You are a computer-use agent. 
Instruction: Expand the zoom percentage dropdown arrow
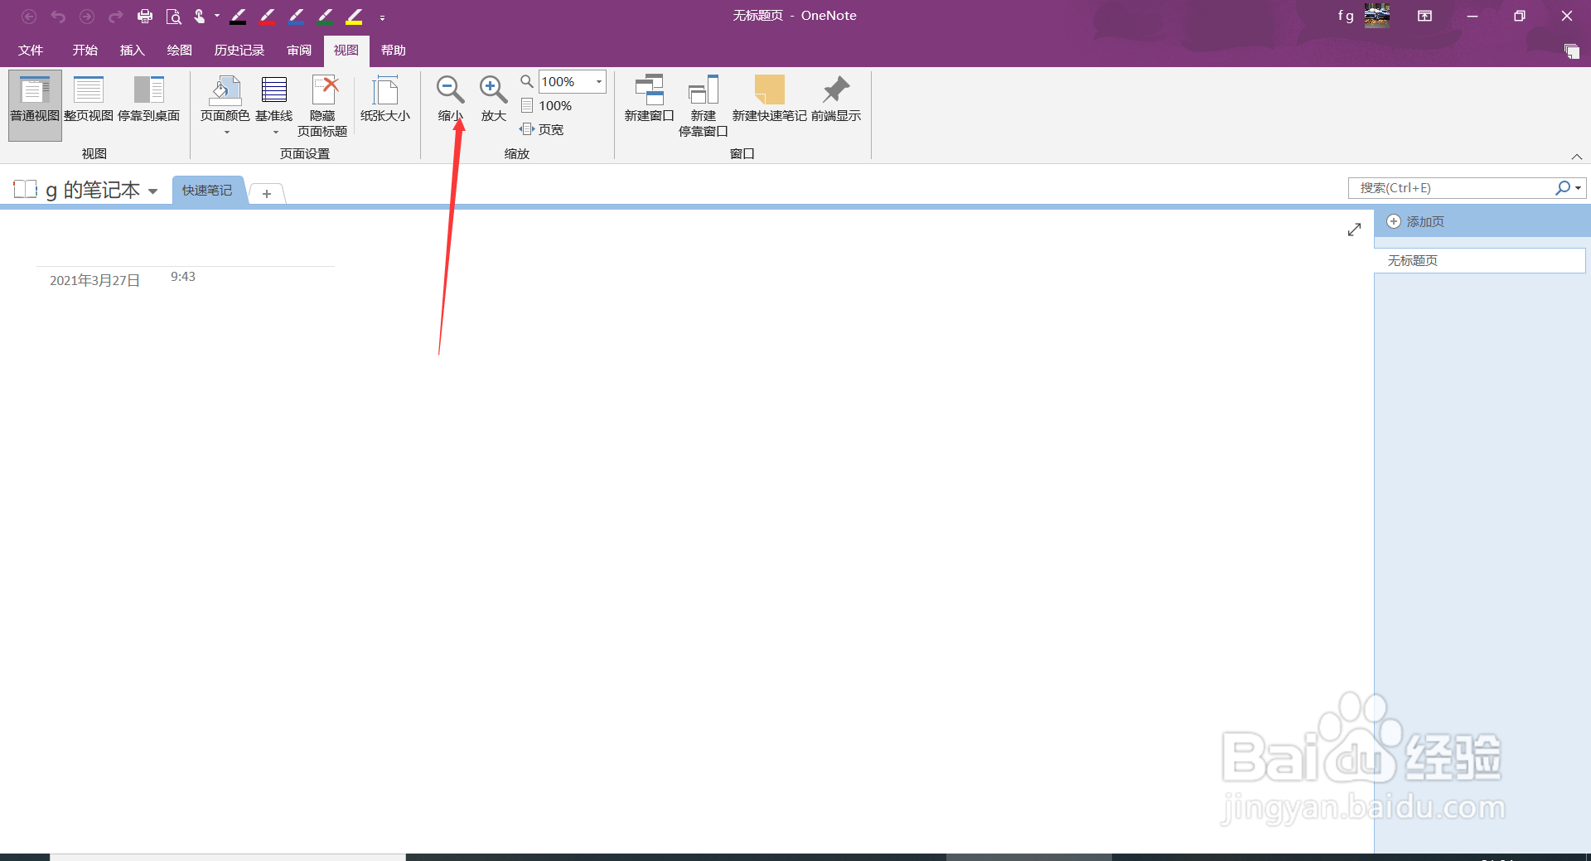click(x=599, y=82)
